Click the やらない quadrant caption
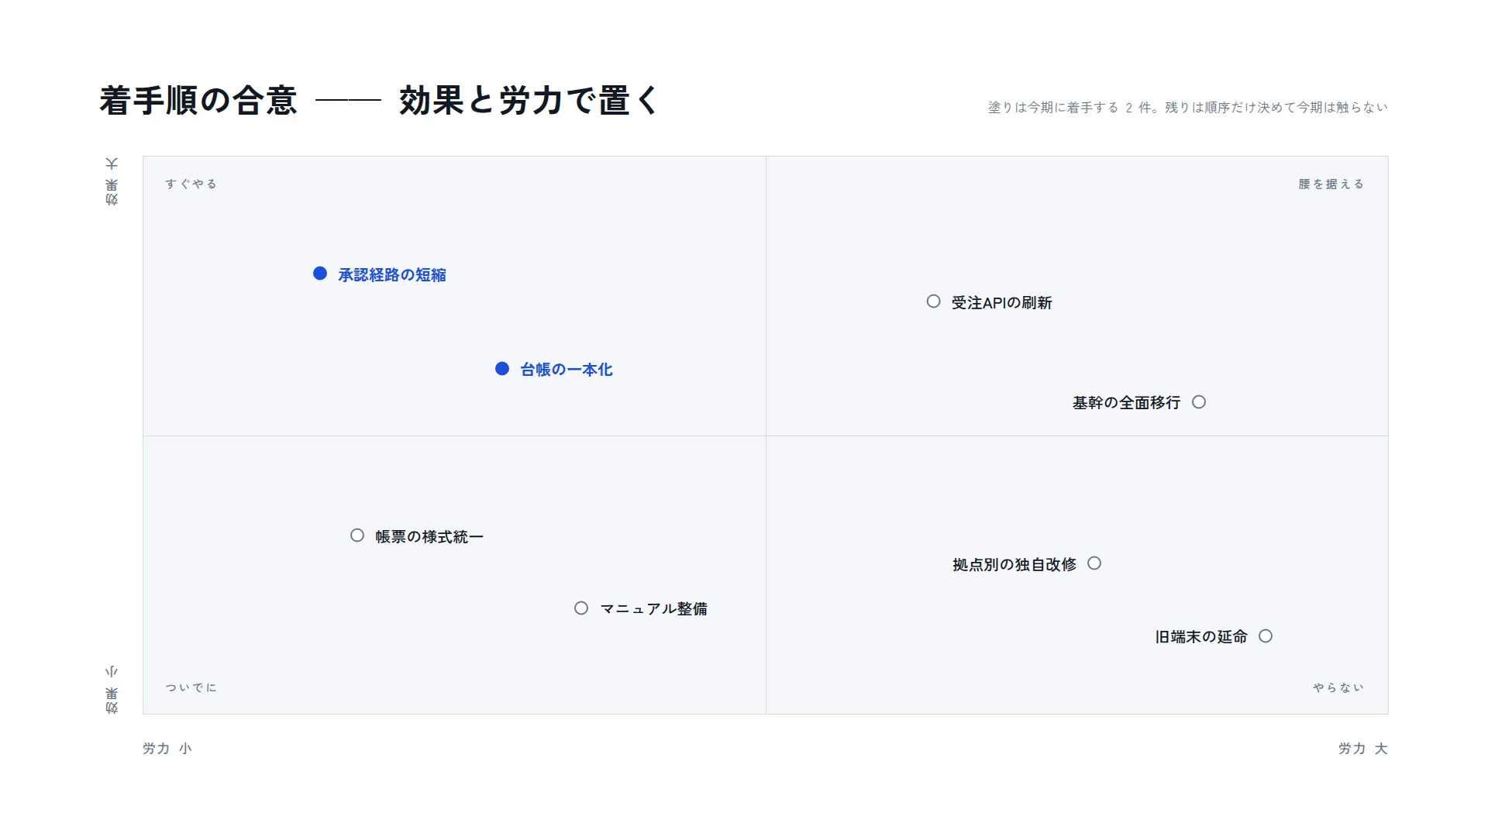1488x837 pixels. (x=1338, y=687)
